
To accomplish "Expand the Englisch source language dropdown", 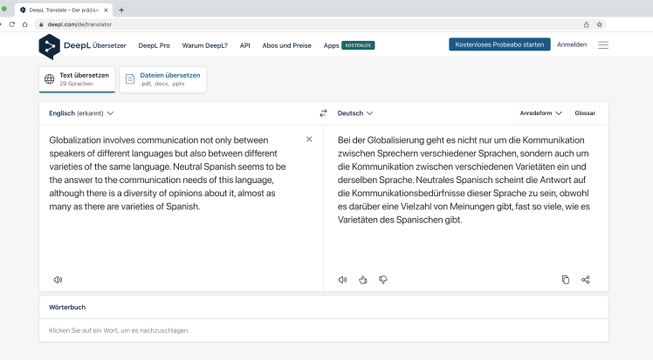I will [x=81, y=113].
